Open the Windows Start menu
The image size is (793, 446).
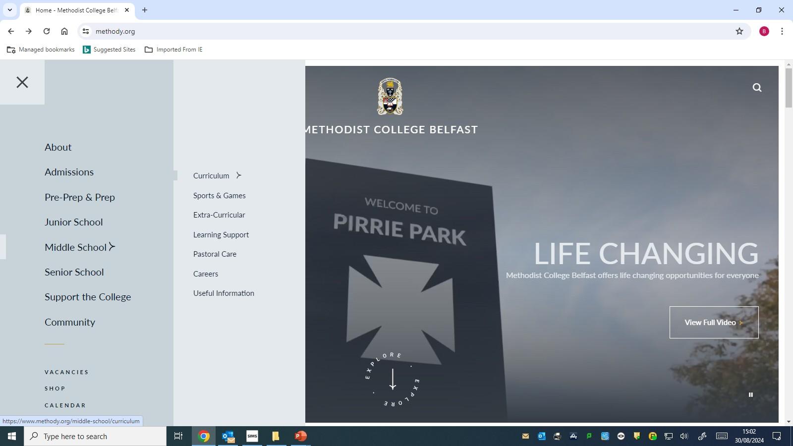coord(12,437)
